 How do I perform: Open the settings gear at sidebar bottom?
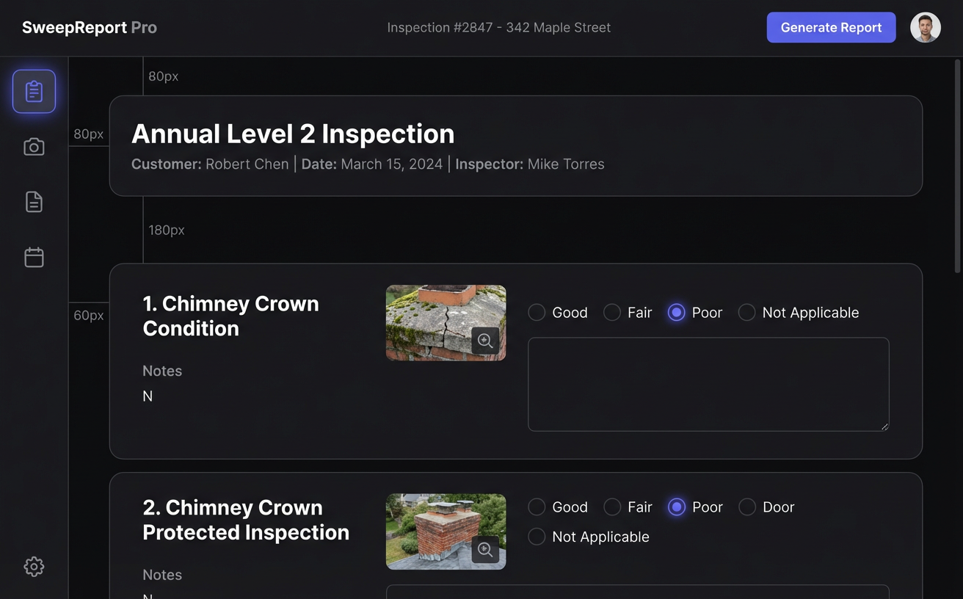point(34,566)
